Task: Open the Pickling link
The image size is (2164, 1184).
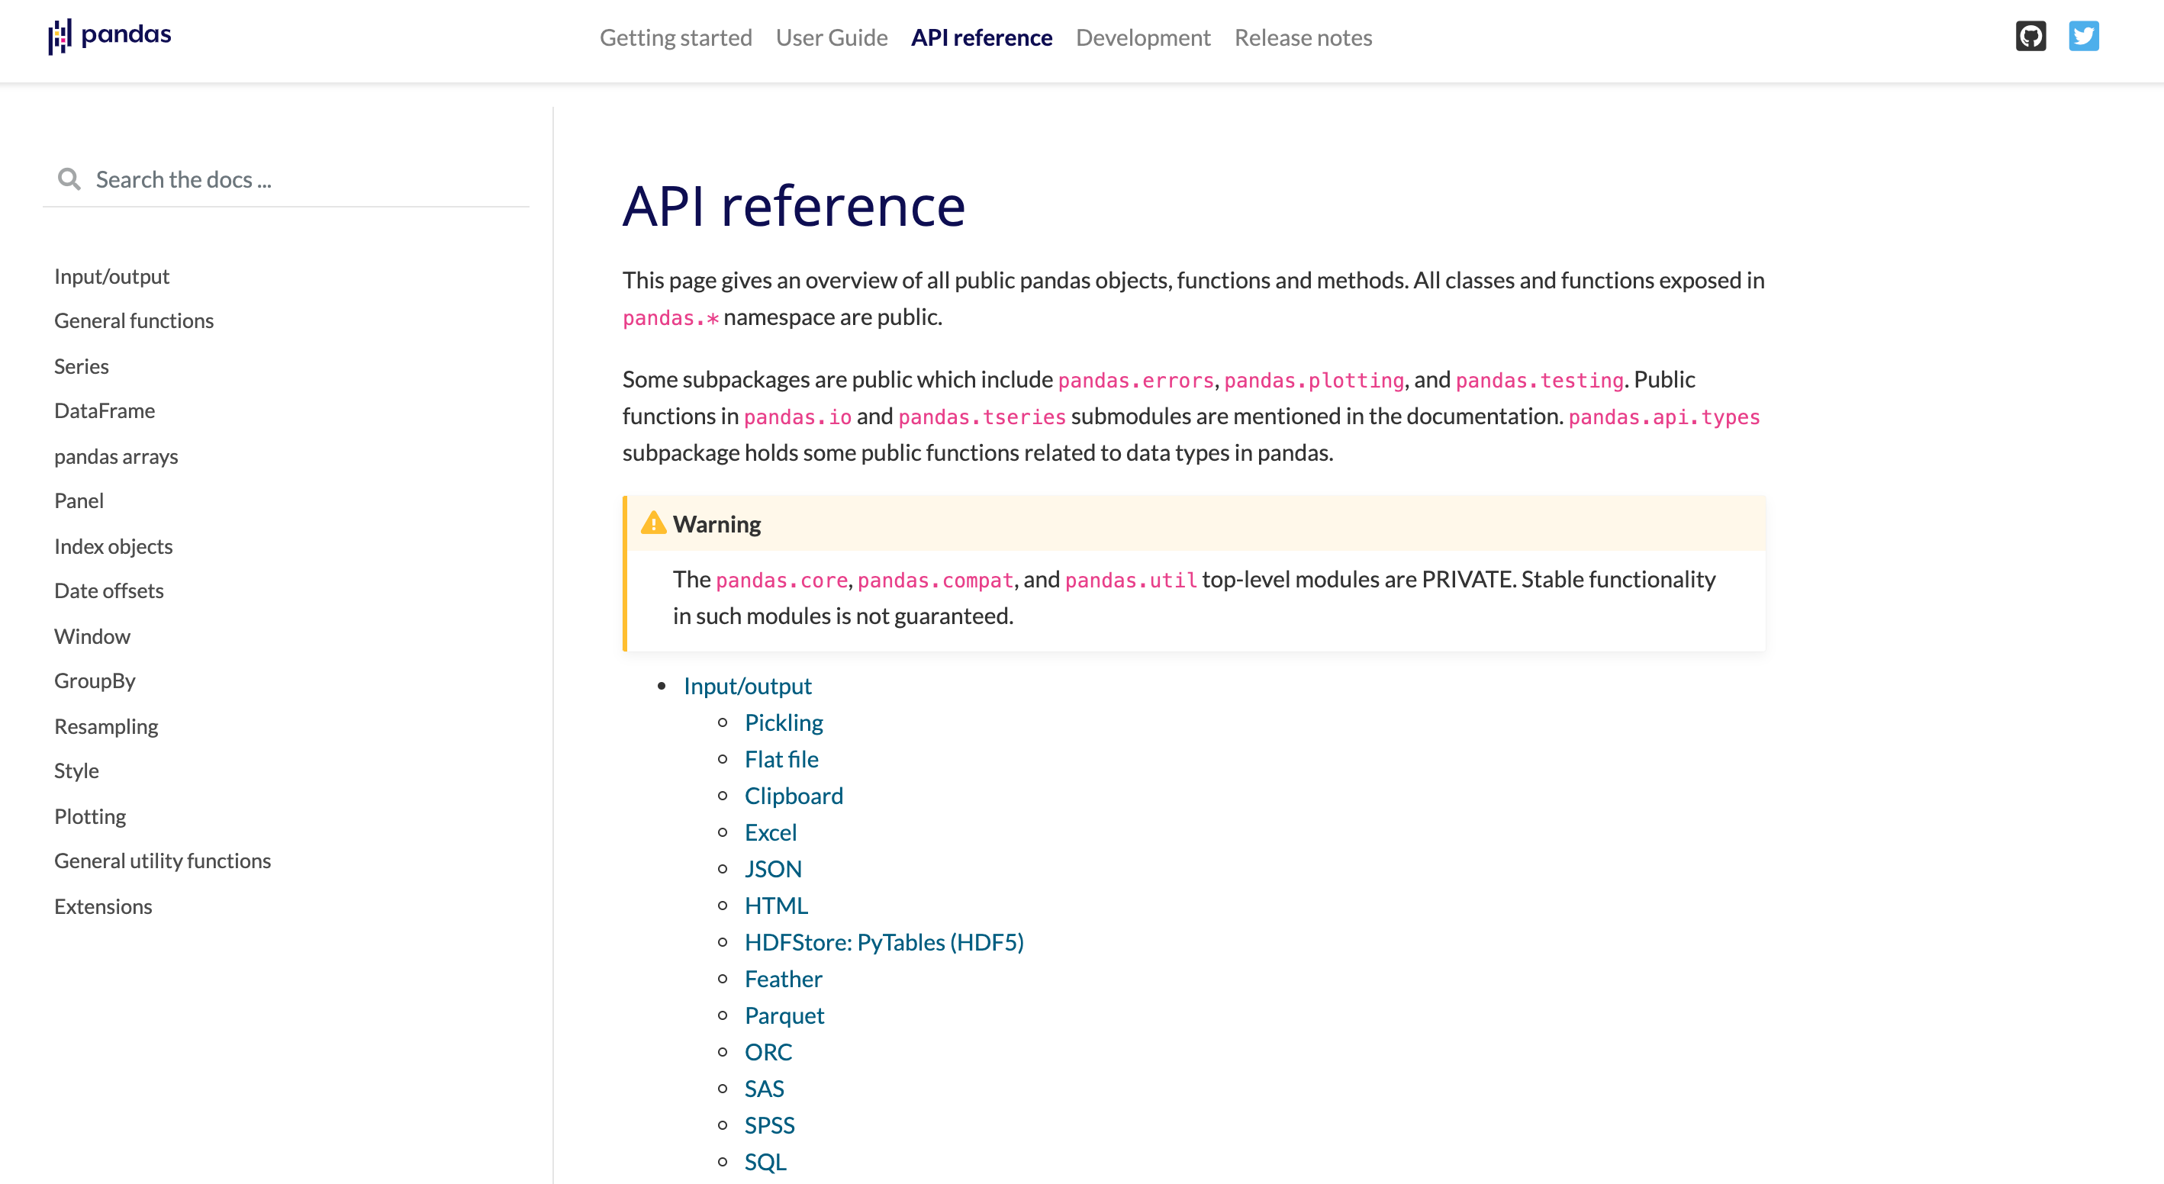Action: pos(783,722)
